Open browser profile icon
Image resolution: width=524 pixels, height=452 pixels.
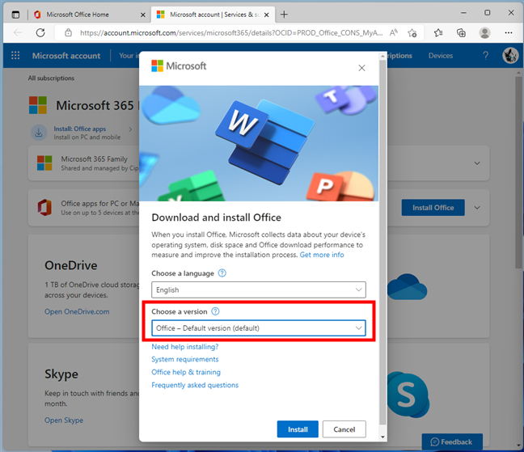click(484, 32)
